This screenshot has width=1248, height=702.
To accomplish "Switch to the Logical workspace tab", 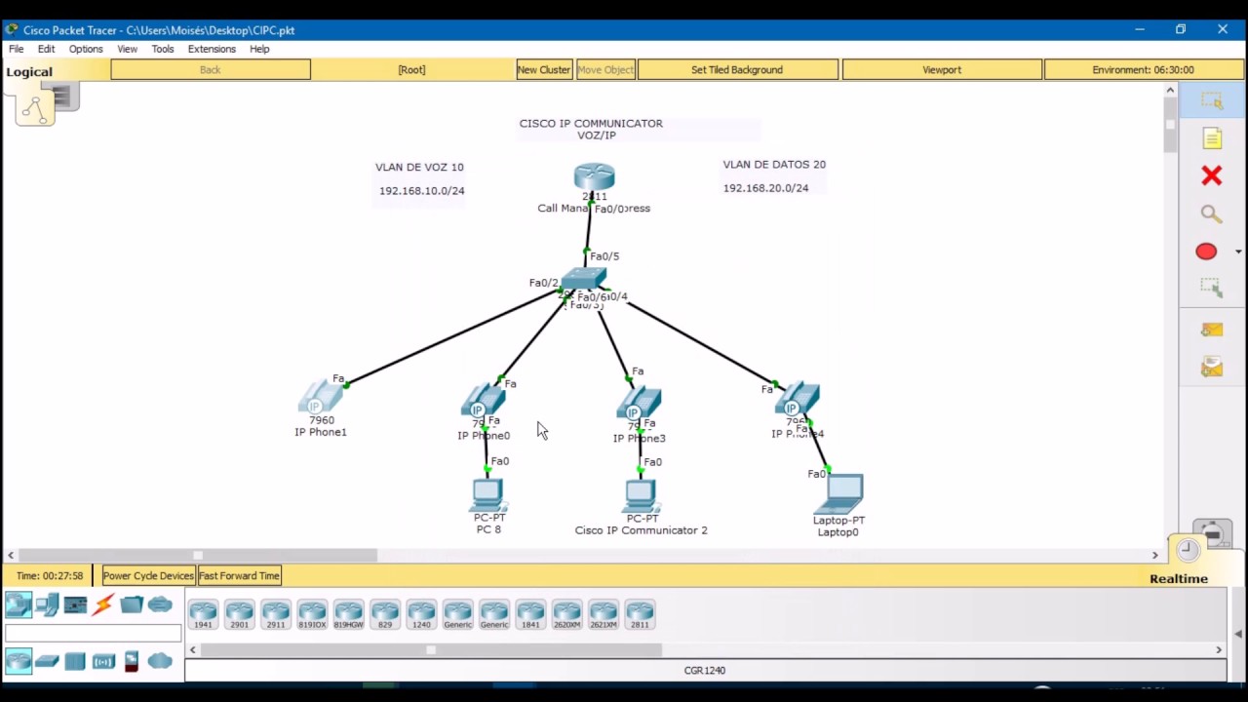I will (x=29, y=71).
